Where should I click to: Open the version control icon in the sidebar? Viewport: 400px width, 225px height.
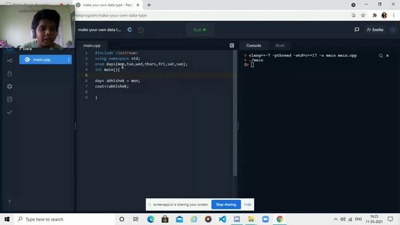(x=9, y=61)
